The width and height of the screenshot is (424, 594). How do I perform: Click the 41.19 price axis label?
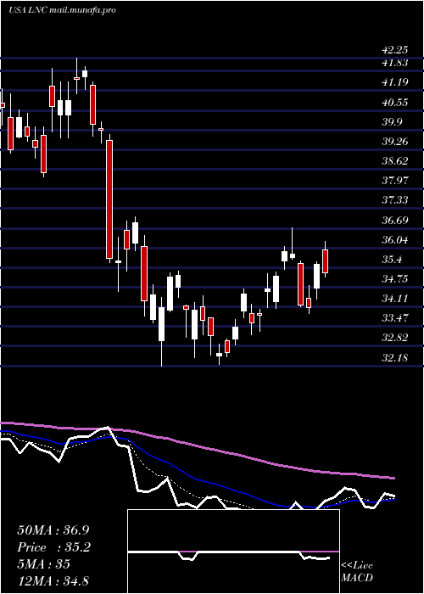point(395,82)
